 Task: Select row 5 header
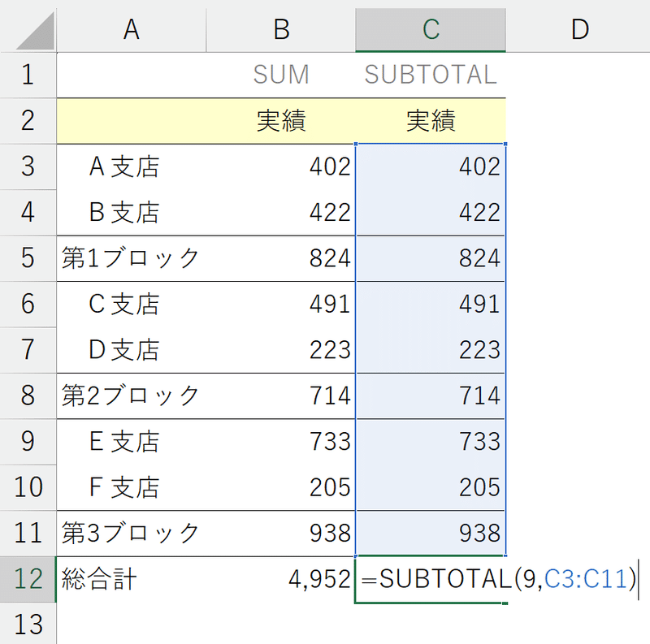(28, 258)
